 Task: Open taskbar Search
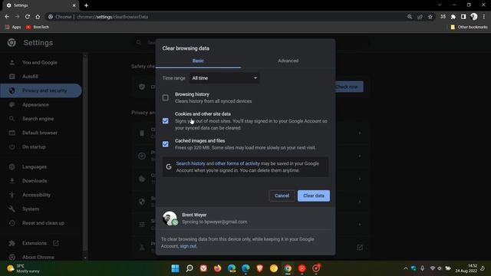[189, 268]
